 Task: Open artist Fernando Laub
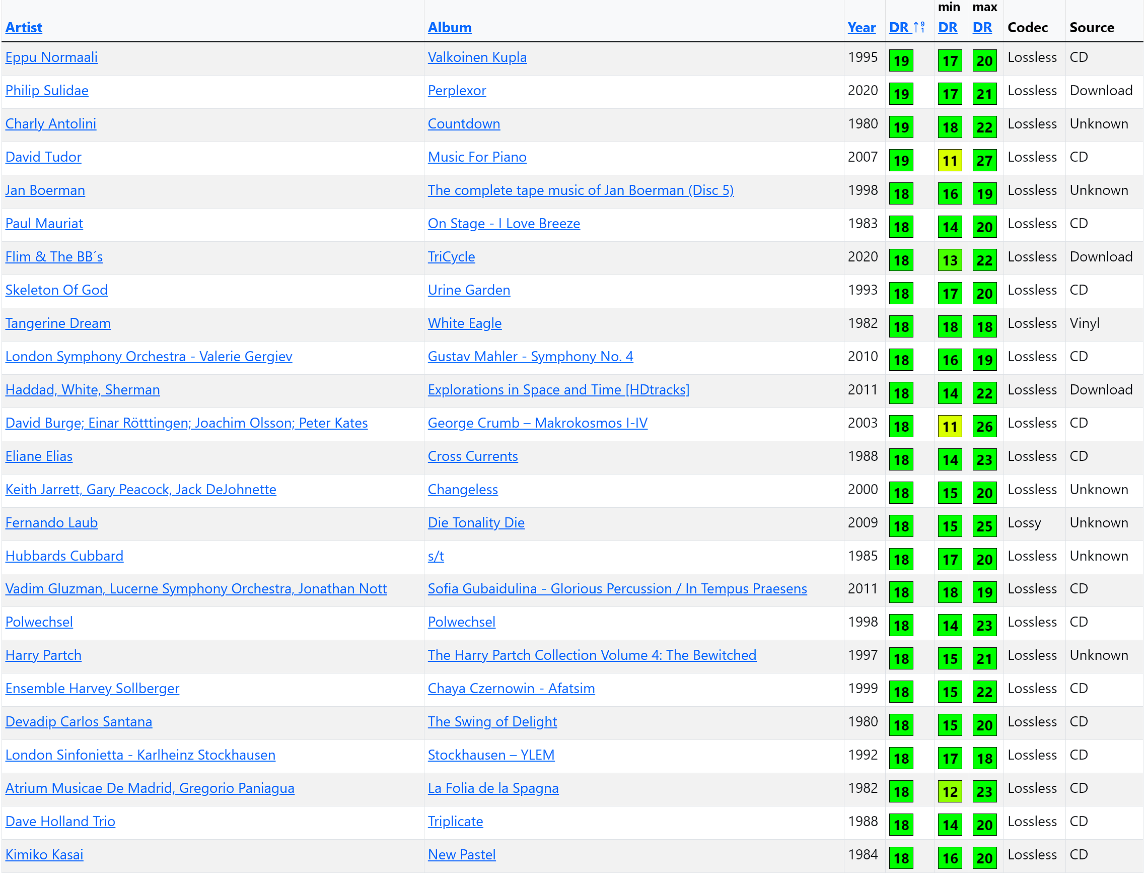pyautogui.click(x=51, y=523)
